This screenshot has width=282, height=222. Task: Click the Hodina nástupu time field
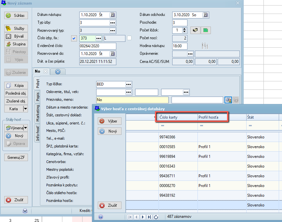[x=180, y=46]
